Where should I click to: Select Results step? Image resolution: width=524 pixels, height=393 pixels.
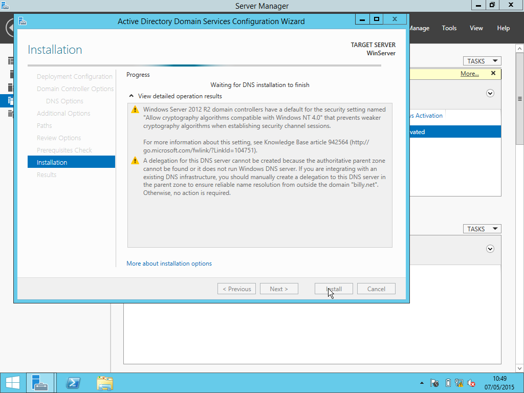click(47, 175)
